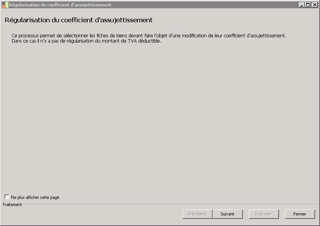Maximize the Régularisation window
Viewport: 320px width, 226px height.
[x=308, y=5]
